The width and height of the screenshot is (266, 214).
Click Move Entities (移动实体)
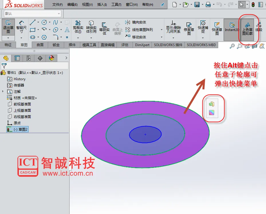pyautogui.click(x=135, y=37)
